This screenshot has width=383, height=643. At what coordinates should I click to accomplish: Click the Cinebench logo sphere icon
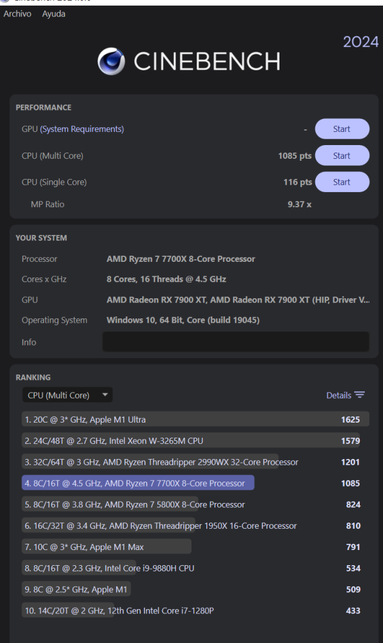[x=111, y=61]
